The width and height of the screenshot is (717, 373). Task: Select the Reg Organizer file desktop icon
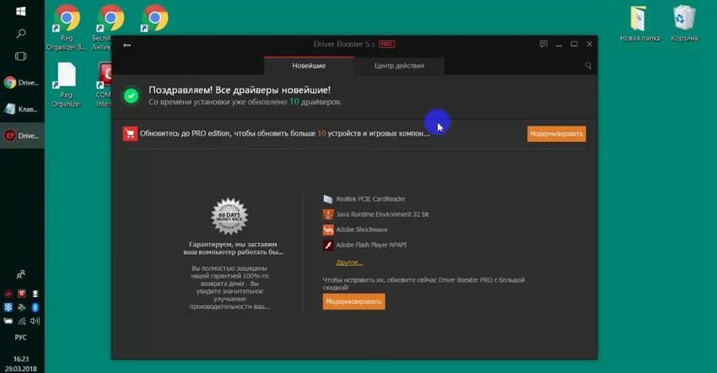tap(67, 84)
